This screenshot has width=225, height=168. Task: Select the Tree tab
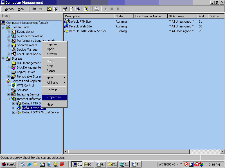point(5,16)
